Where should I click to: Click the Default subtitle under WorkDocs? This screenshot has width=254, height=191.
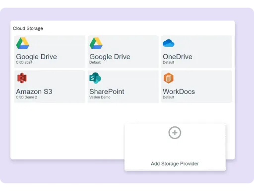coord(168,97)
